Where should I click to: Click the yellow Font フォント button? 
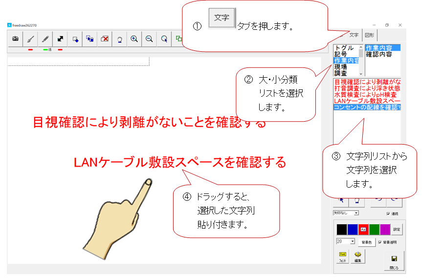(342, 257)
